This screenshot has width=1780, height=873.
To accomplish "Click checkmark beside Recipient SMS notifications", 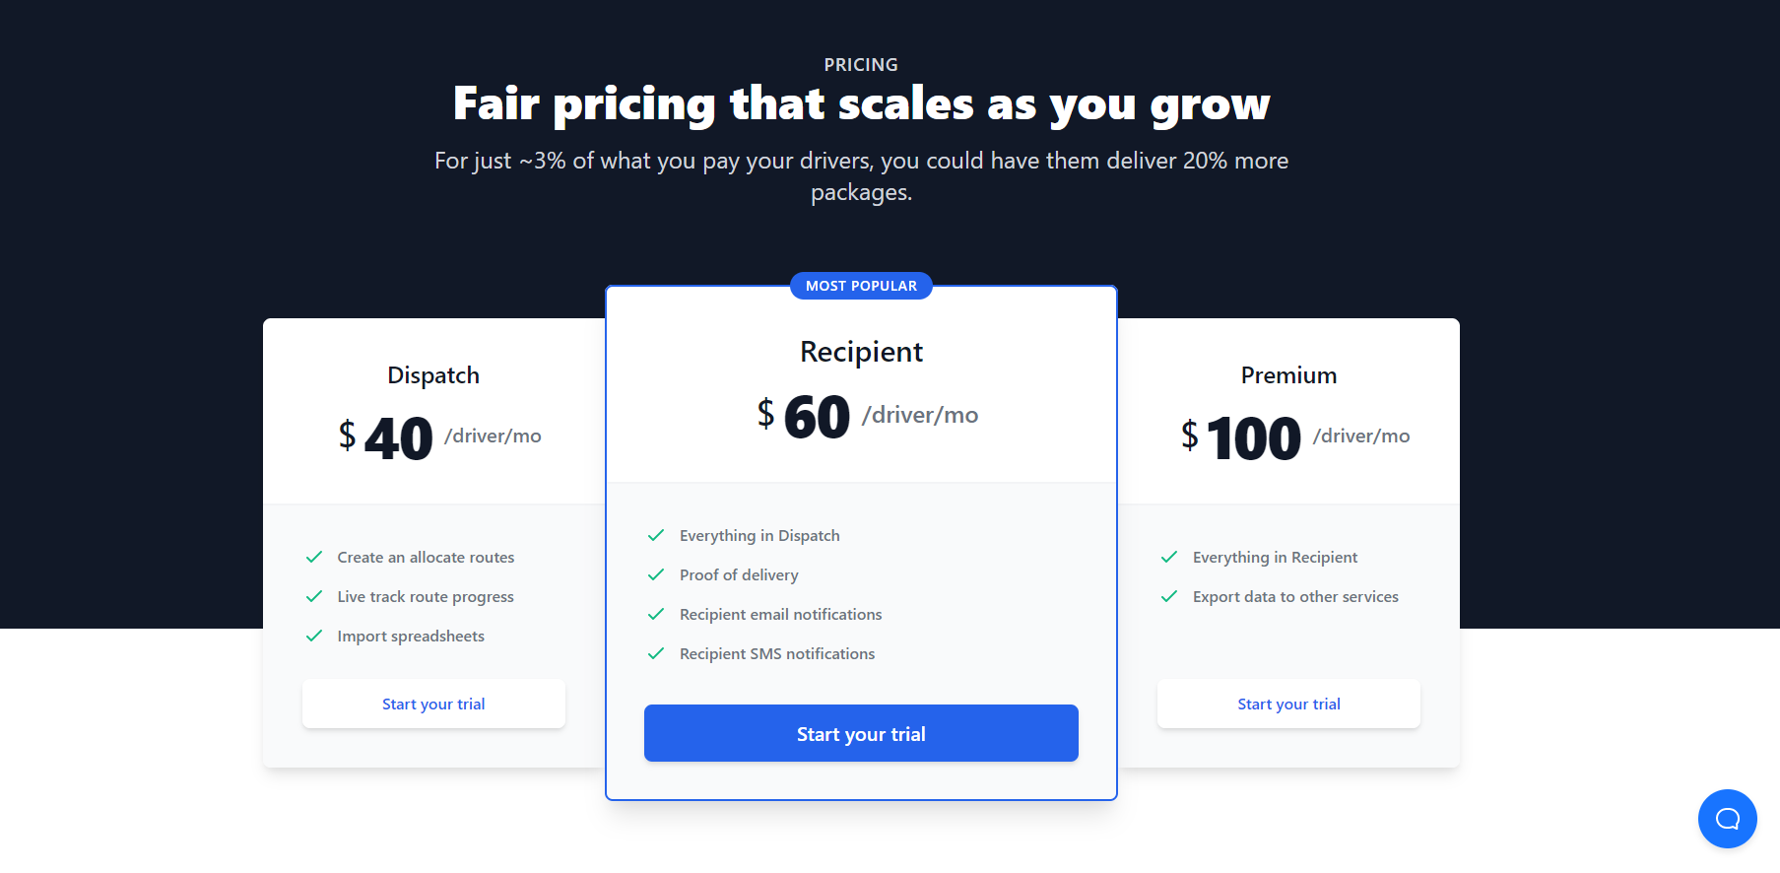I will pos(656,653).
